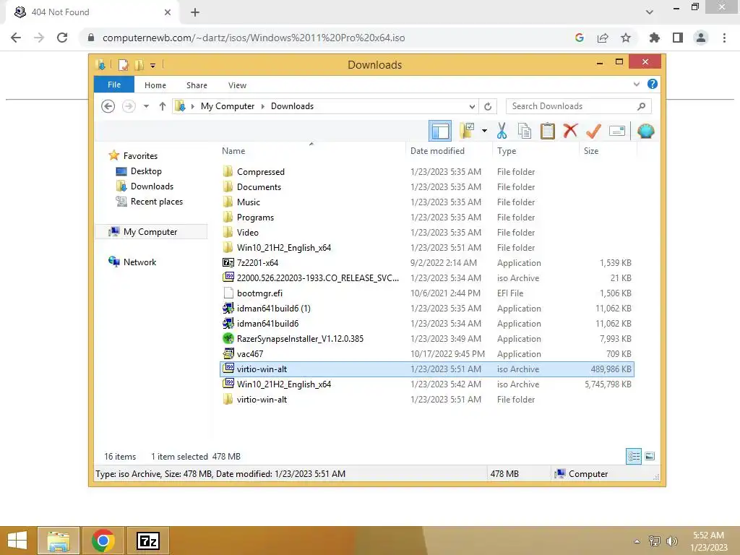Click 7-Zip icon in taskbar
This screenshot has width=740, height=555.
click(x=147, y=541)
